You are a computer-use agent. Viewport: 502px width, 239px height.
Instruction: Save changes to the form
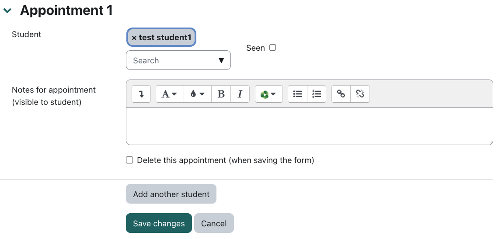tap(159, 223)
